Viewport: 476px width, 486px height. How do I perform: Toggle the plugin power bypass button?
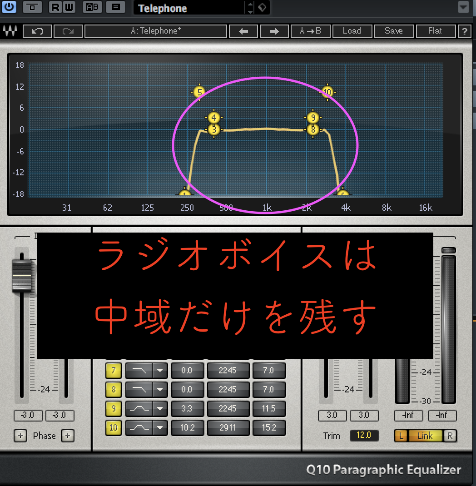coord(9,7)
